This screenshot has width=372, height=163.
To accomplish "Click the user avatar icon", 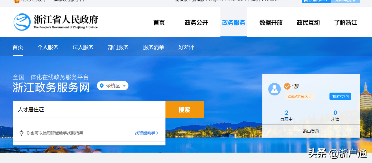I will click(275, 89).
